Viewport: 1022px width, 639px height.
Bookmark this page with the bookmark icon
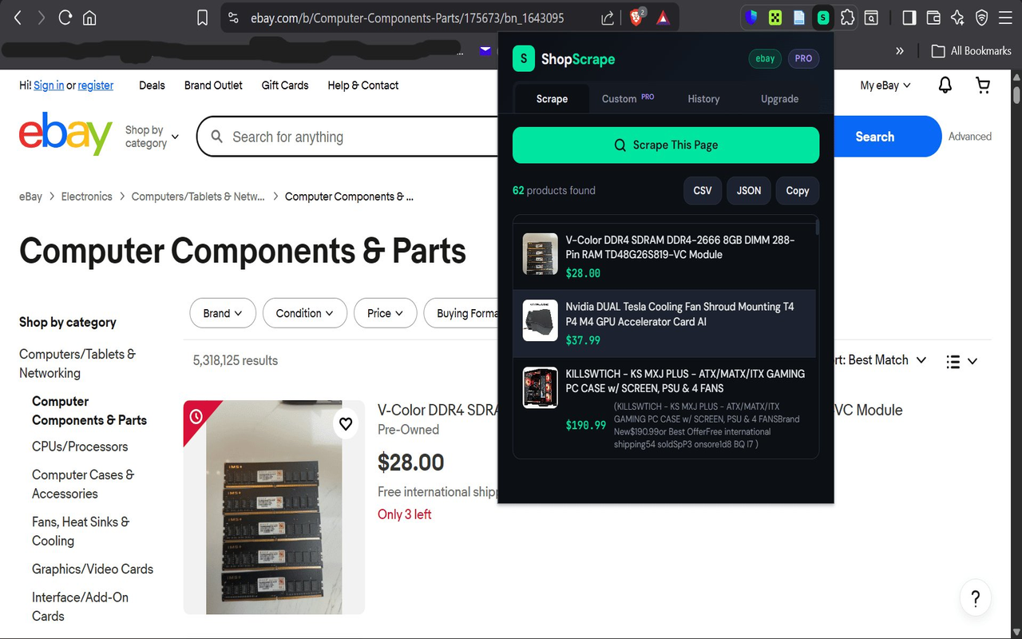203,18
